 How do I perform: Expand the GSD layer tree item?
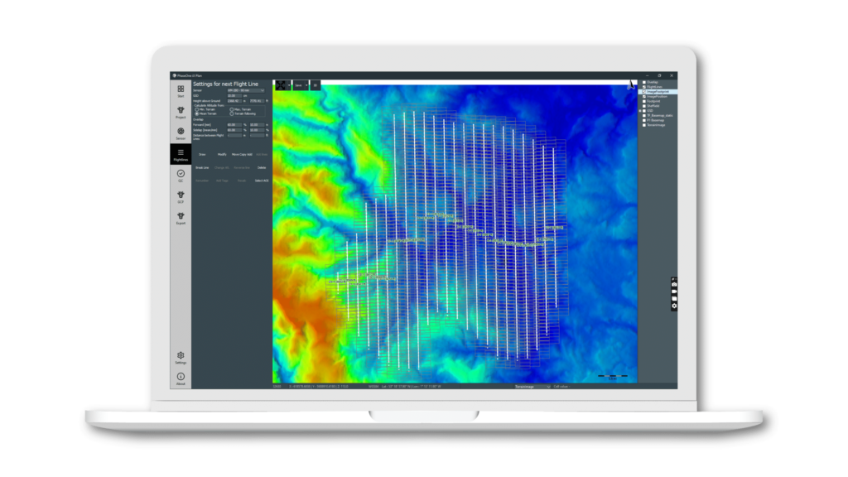coord(639,111)
